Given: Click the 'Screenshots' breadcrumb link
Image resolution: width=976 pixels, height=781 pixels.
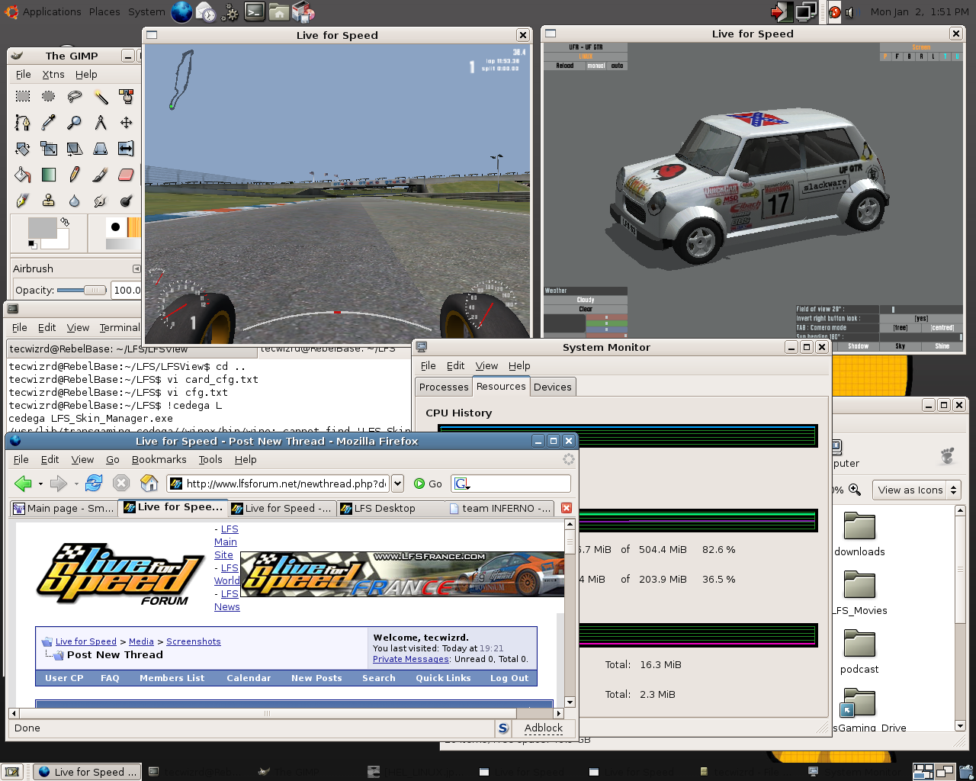Looking at the screenshot, I should click(x=193, y=641).
